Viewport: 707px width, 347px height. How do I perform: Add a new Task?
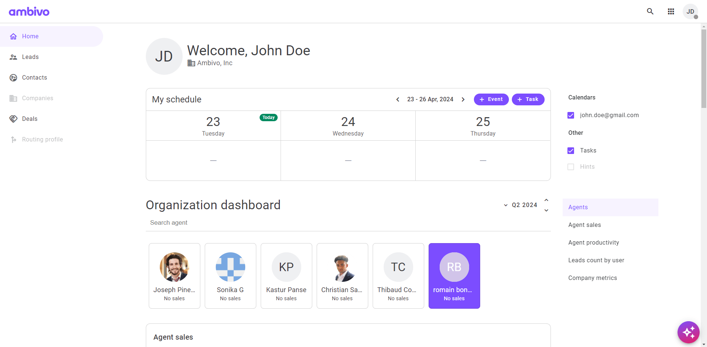(528, 99)
